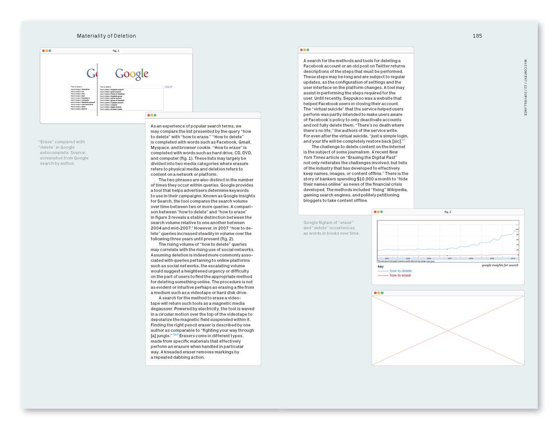The image size is (559, 430).
Task: Click the "Materiality of Deletion" page heading
Action: 106,36
